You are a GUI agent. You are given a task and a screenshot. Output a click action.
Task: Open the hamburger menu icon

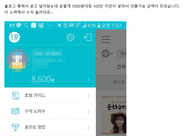tap(106, 39)
